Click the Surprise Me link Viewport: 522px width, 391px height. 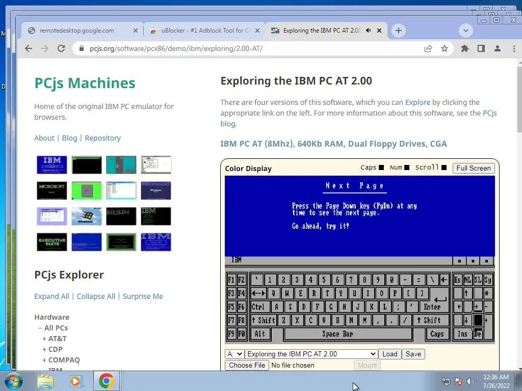[143, 296]
